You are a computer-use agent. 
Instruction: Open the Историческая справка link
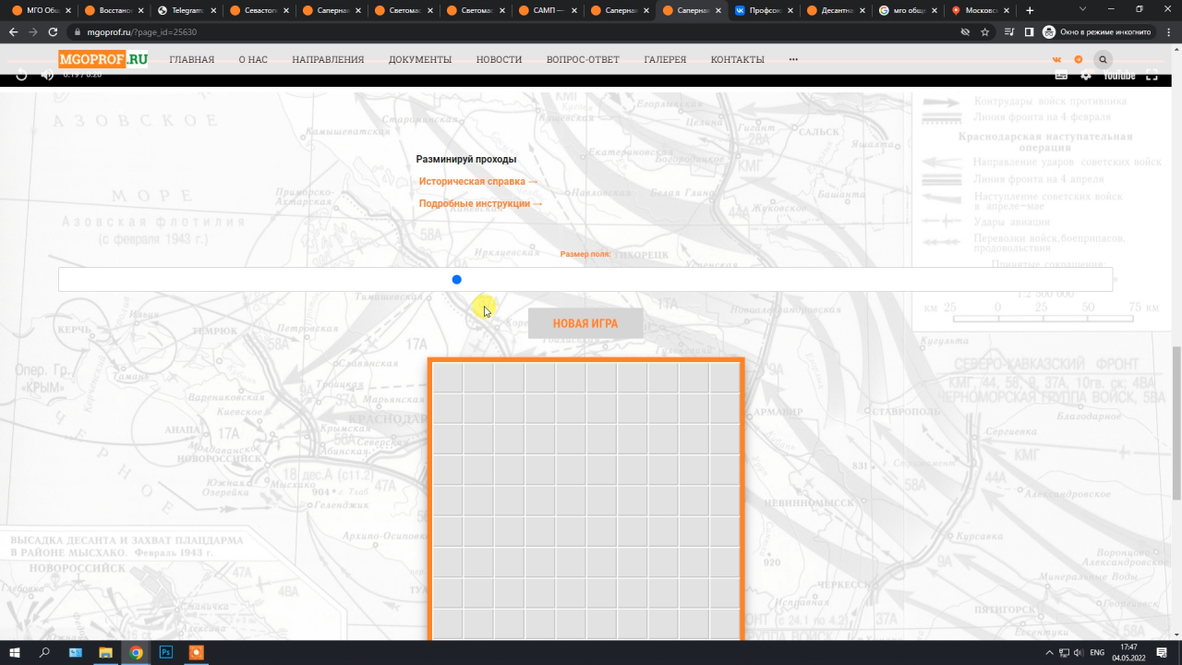tap(477, 182)
